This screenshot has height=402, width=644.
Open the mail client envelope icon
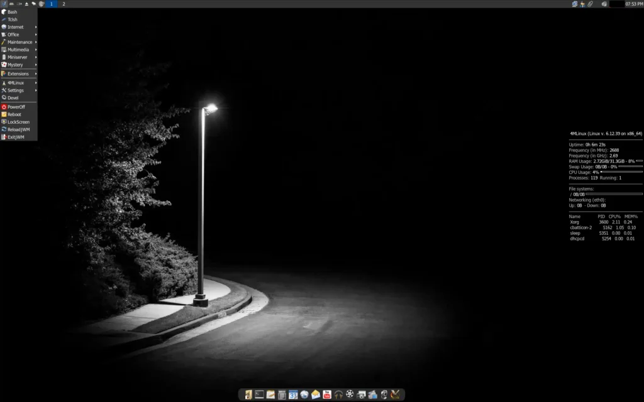click(x=314, y=394)
